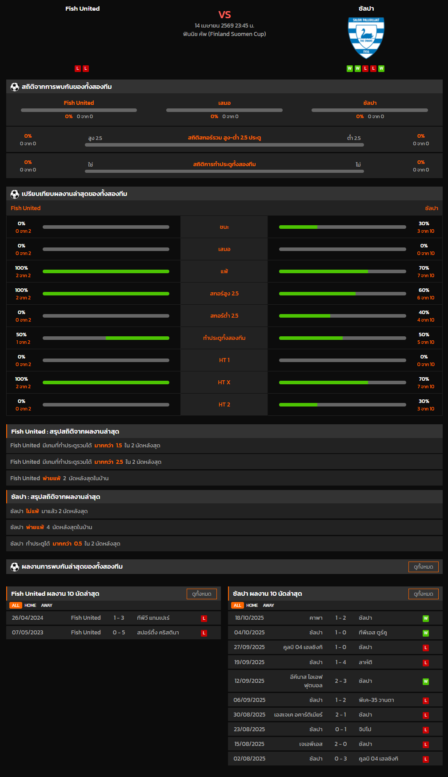Screen dimensions: 448x777
Task: Click the soccer ball icon beside head-to-head statistics
Action: 15,87
